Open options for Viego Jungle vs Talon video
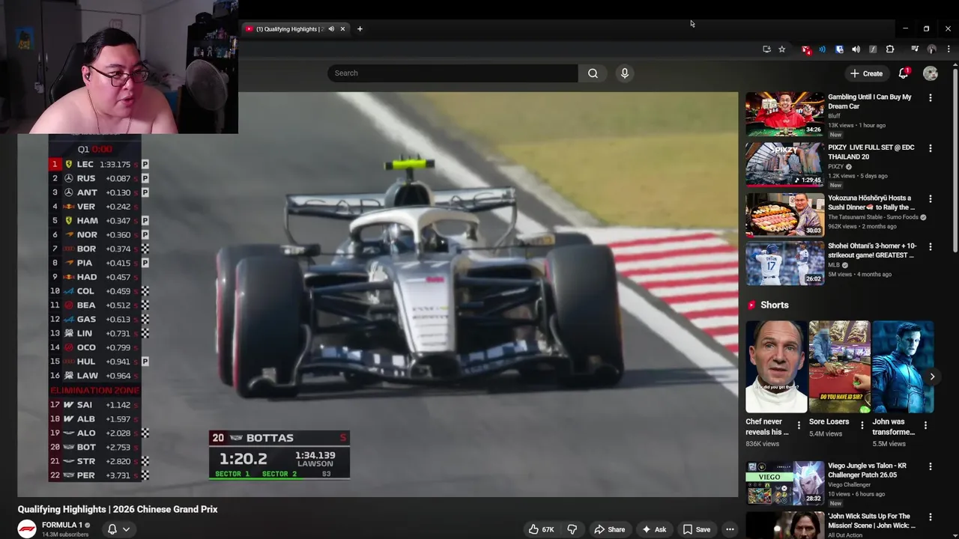This screenshot has height=539, width=959. pos(931,466)
